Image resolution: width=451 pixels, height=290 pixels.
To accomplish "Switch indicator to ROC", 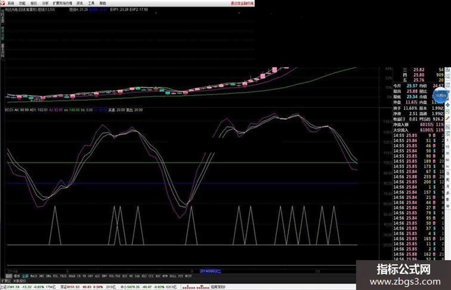I will click(x=158, y=276).
